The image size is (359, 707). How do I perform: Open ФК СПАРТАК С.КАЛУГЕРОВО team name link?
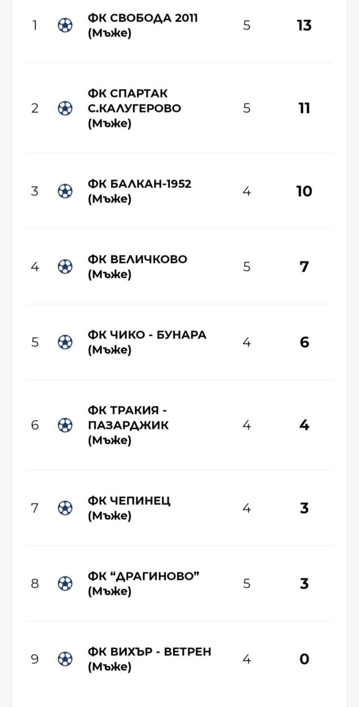tap(135, 108)
